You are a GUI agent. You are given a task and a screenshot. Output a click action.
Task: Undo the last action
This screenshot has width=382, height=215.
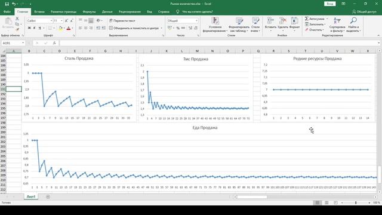(x=14, y=4)
